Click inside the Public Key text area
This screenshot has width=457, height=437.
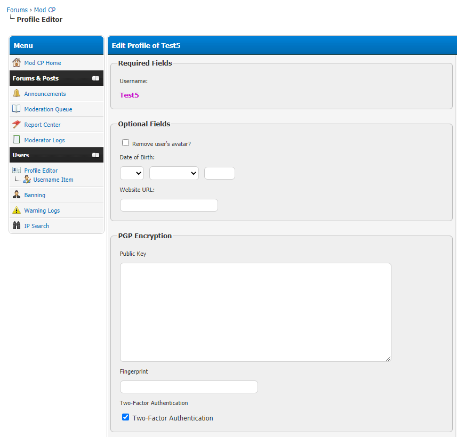(255, 312)
